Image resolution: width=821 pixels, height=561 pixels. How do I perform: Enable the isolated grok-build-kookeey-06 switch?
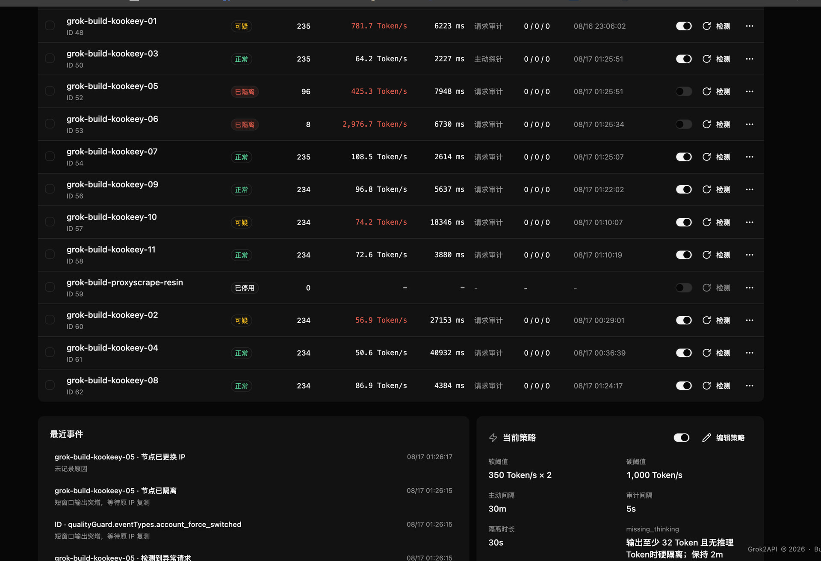click(683, 125)
